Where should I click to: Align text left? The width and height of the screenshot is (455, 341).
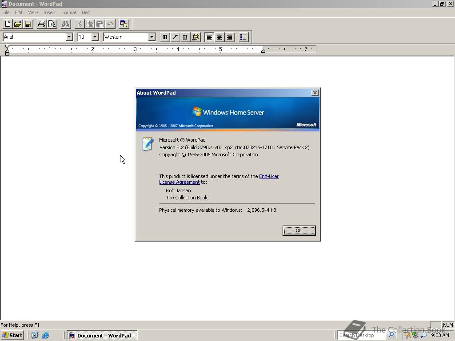click(x=209, y=37)
